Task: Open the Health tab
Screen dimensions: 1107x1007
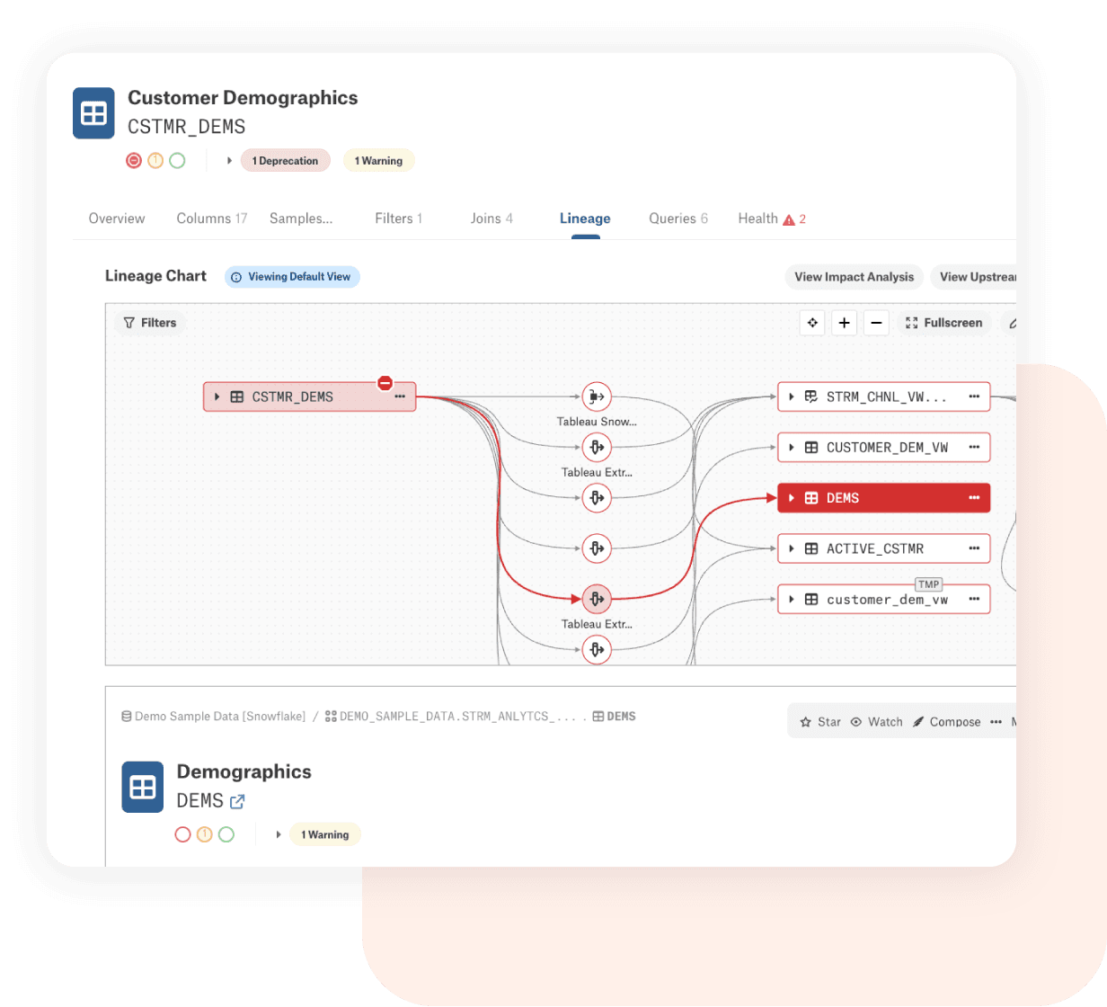Action: (x=771, y=218)
